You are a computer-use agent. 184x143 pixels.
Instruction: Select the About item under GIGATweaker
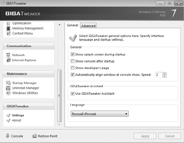pos(16,120)
